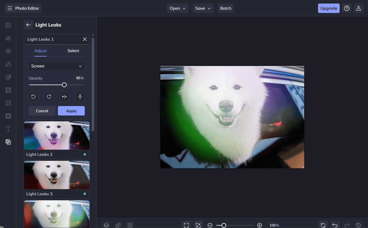Viewport: 368px width, 228px height.
Task: Click the undo arrow in the bottom bar
Action: (x=335, y=225)
